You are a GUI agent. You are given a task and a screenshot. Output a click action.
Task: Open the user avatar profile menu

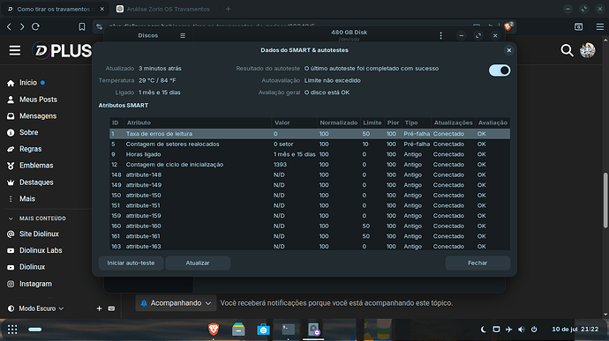587,50
